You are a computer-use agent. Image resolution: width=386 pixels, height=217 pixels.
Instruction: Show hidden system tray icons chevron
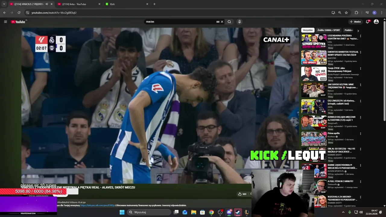click(x=343, y=212)
